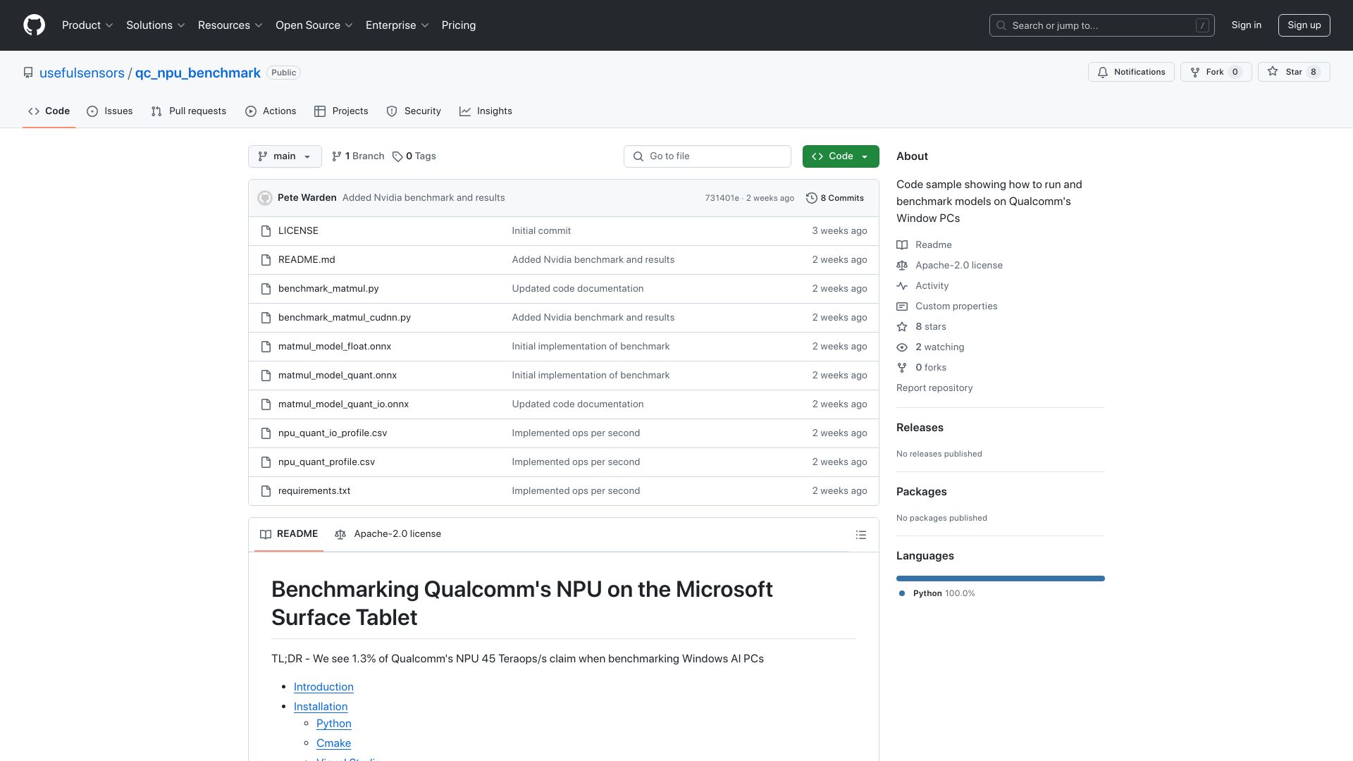
Task: Open commit 731401e hash link
Action: click(722, 198)
